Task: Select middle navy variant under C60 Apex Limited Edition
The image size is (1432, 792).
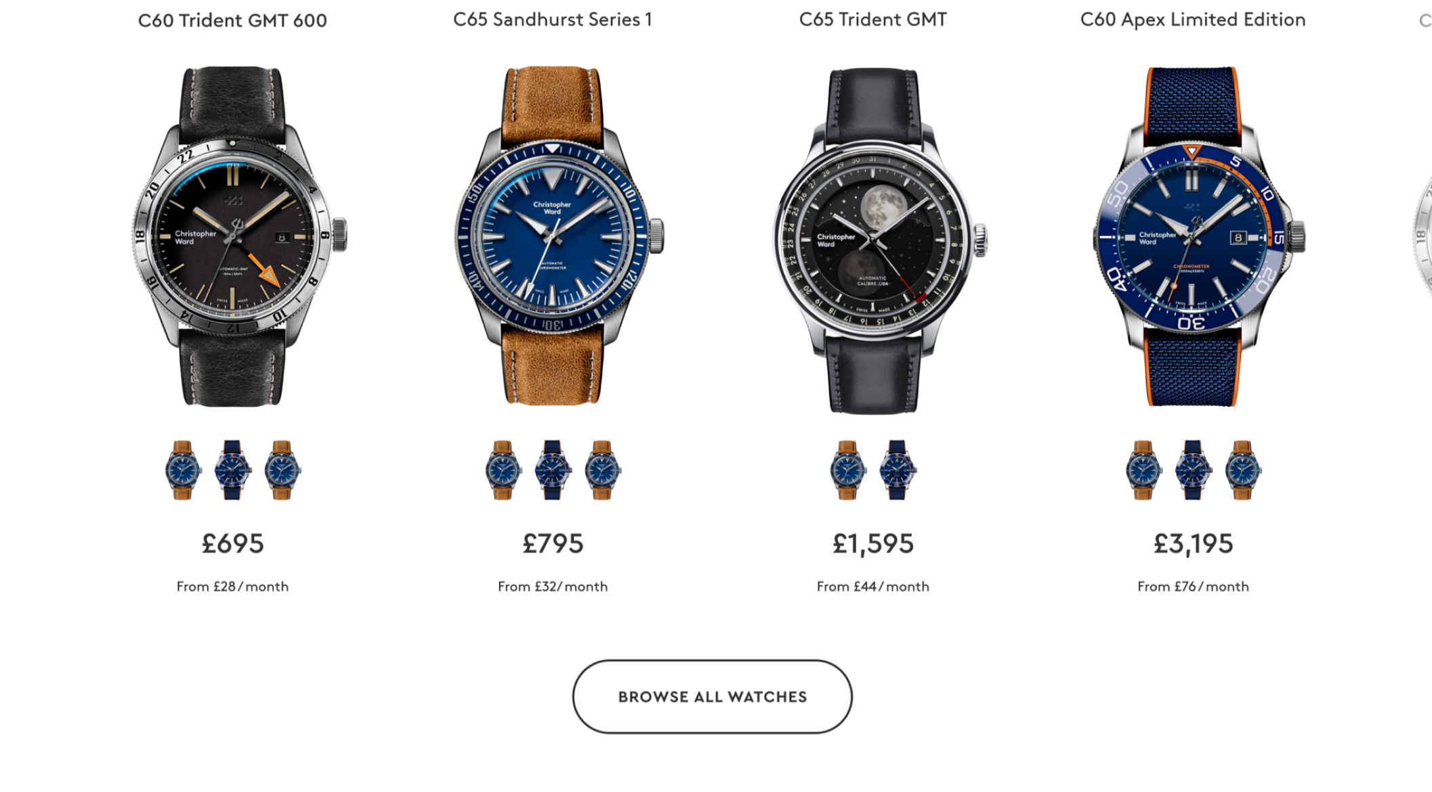Action: pyautogui.click(x=1193, y=470)
